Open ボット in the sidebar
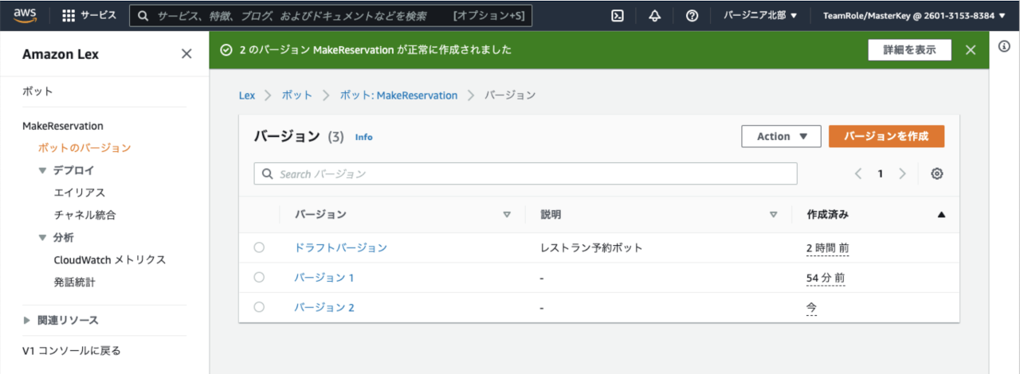This screenshot has height=374, width=1020. [x=37, y=91]
